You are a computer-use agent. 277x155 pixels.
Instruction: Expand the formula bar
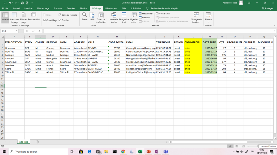click(275, 31)
